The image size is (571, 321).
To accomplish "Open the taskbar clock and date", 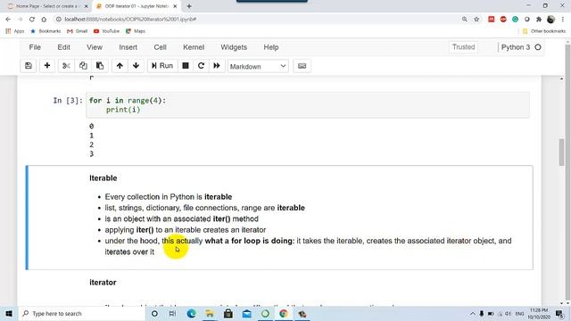I will pyautogui.click(x=539, y=313).
